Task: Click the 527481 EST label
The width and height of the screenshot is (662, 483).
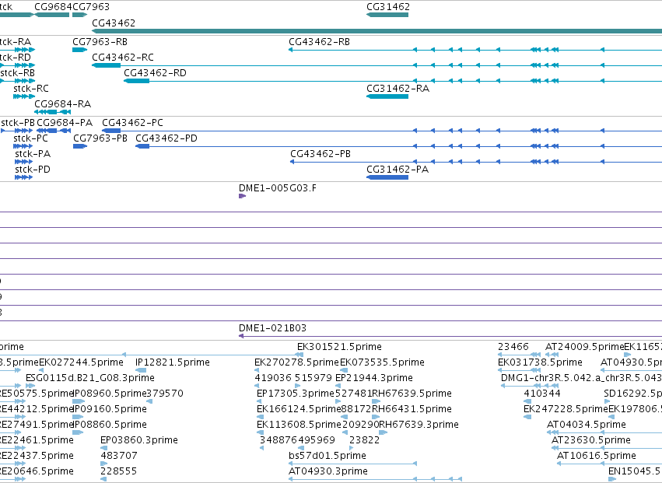Action: (x=353, y=394)
